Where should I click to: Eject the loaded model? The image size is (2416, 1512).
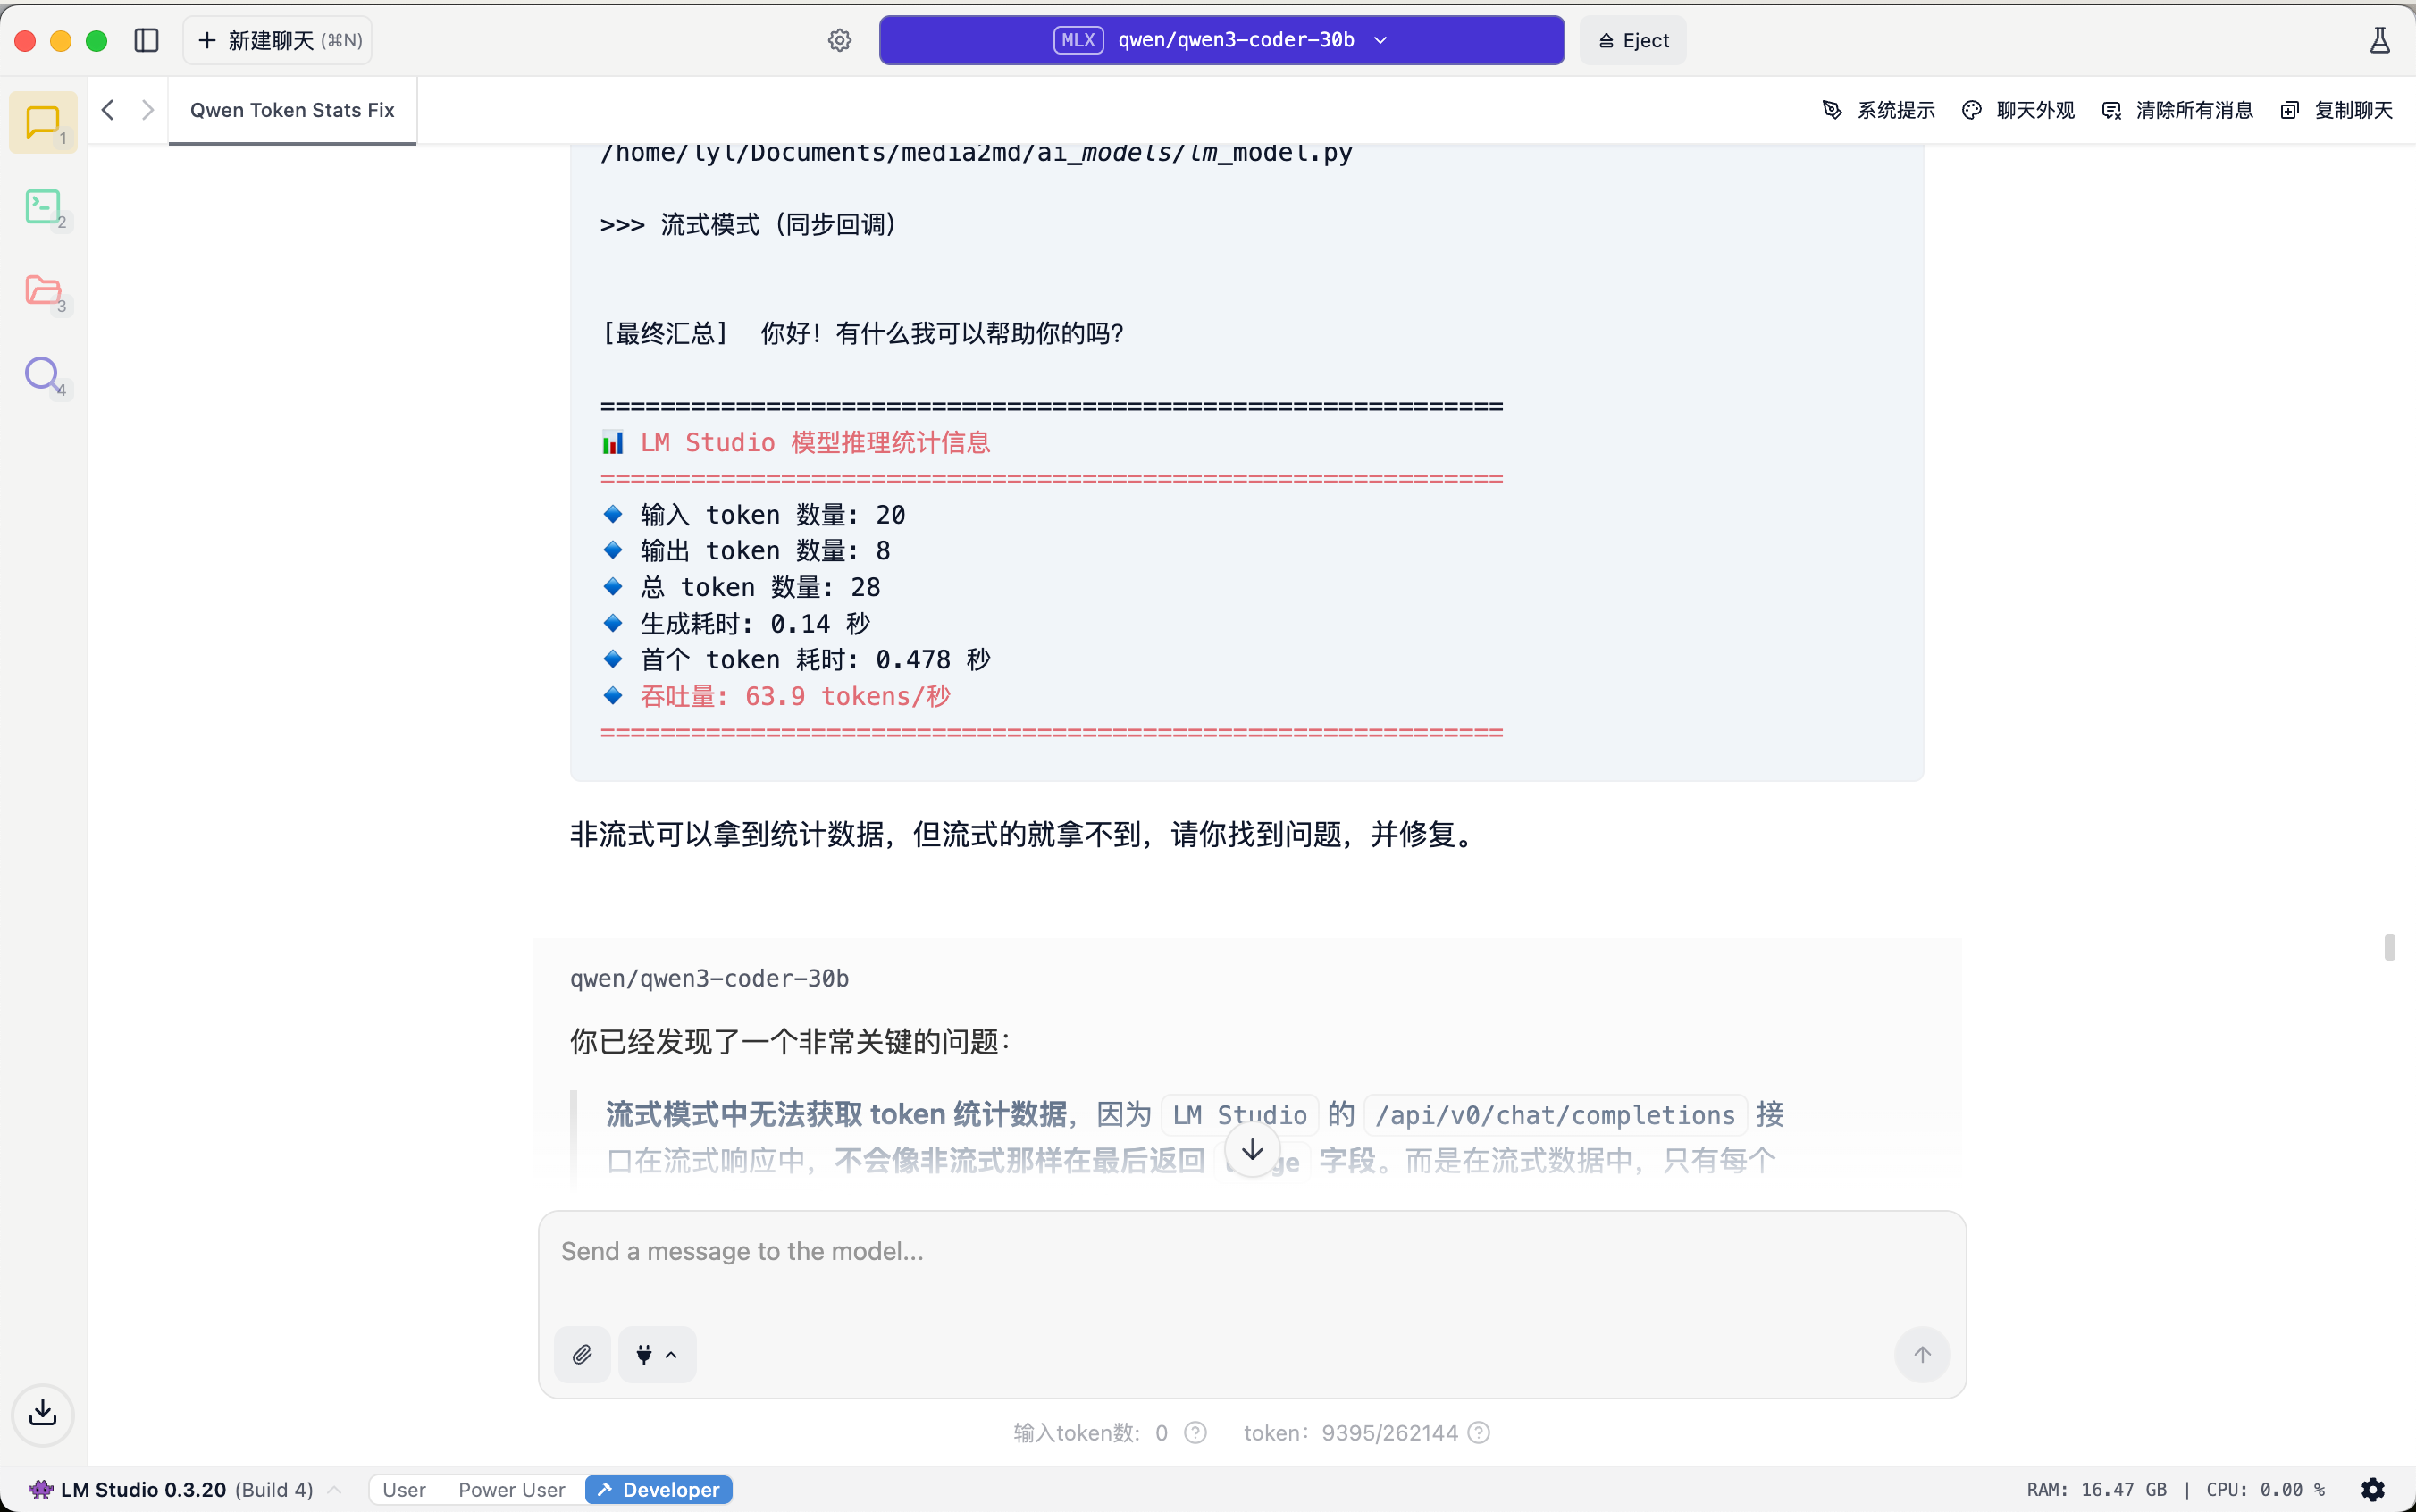[x=1632, y=40]
